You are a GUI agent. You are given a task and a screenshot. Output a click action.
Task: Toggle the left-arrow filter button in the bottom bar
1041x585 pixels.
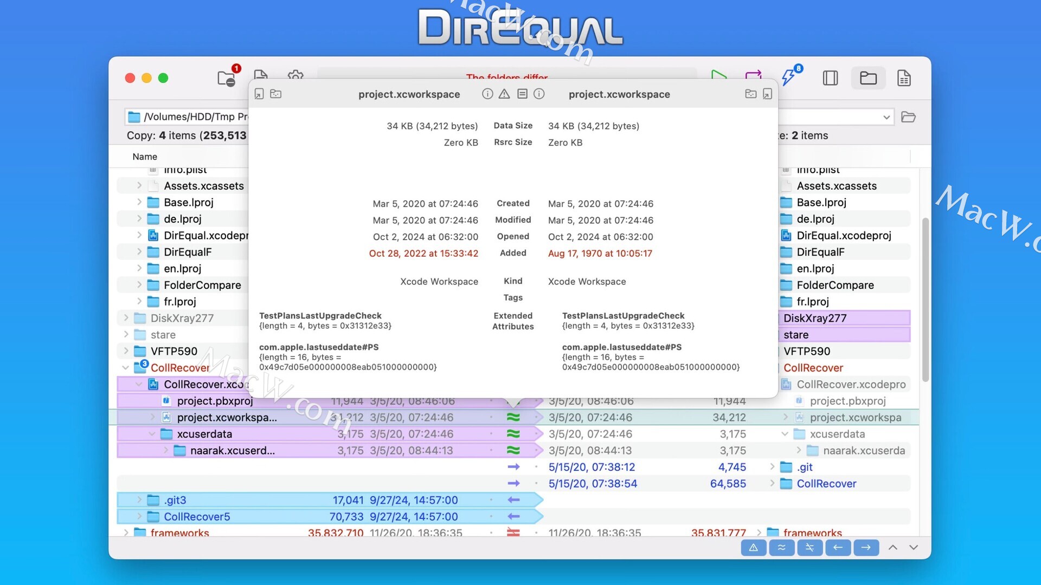click(x=838, y=548)
